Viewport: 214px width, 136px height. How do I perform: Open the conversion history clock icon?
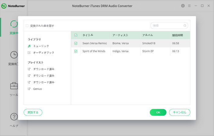pyautogui.click(x=14, y=55)
